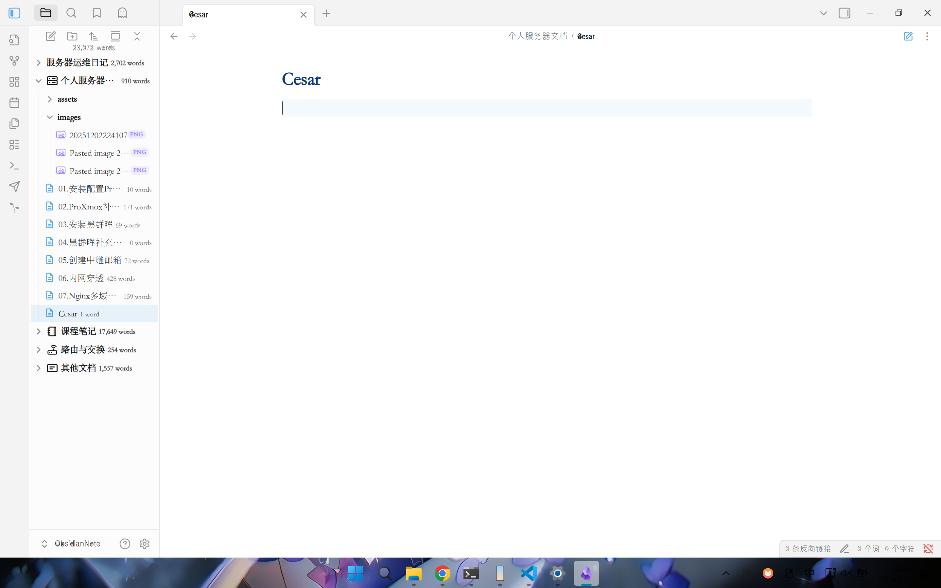This screenshot has width=941, height=588.
Task: Open the command palette ribbon icon
Action: (14, 166)
